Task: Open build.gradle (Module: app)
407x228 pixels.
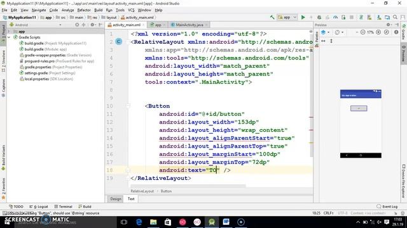Action: (x=43, y=49)
